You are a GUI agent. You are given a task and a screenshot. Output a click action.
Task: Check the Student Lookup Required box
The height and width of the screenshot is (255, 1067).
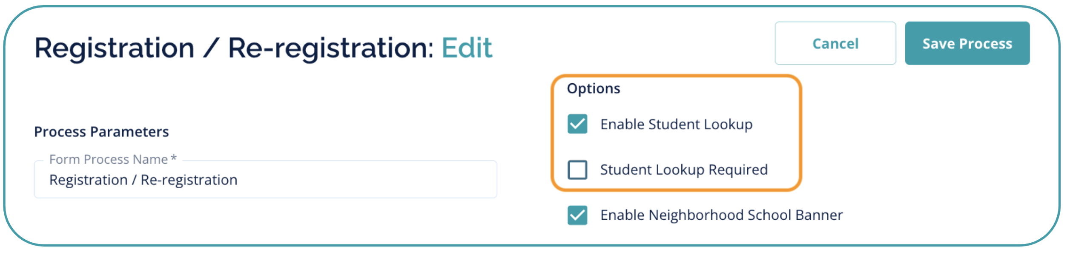tap(577, 170)
